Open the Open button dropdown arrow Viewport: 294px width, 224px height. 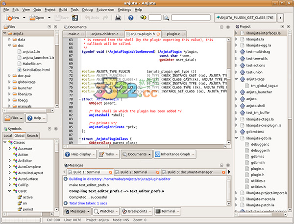pos(49,18)
